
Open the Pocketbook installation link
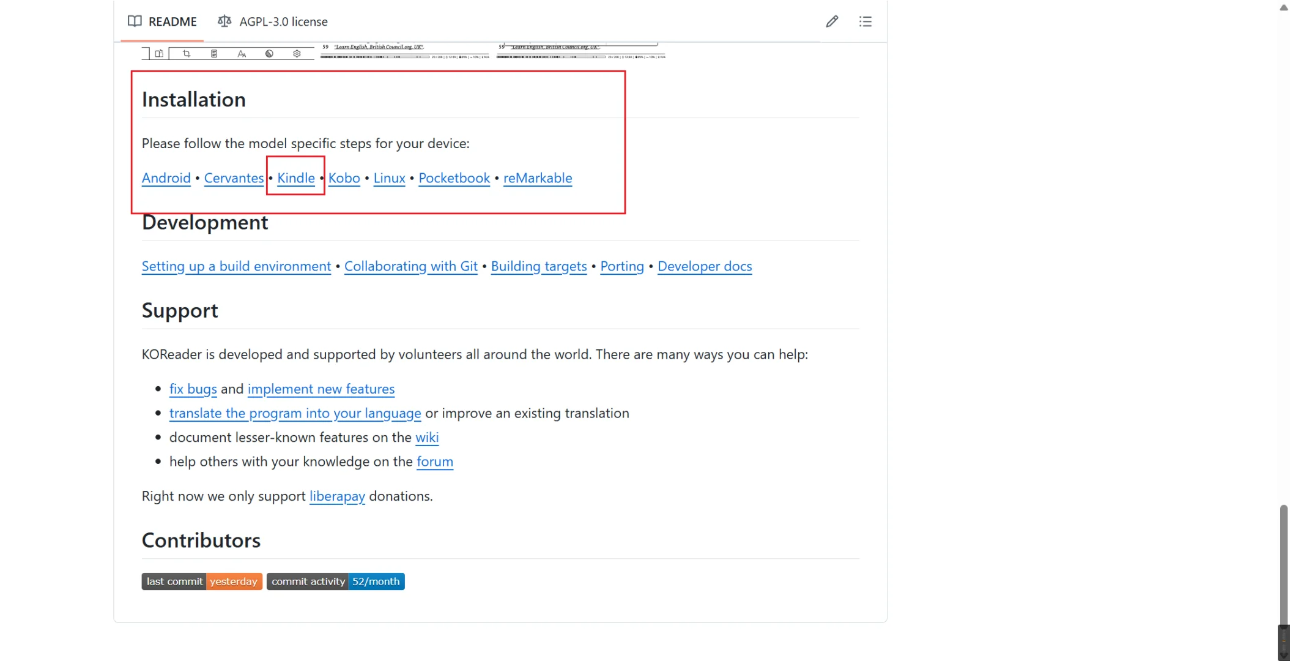[x=454, y=178]
